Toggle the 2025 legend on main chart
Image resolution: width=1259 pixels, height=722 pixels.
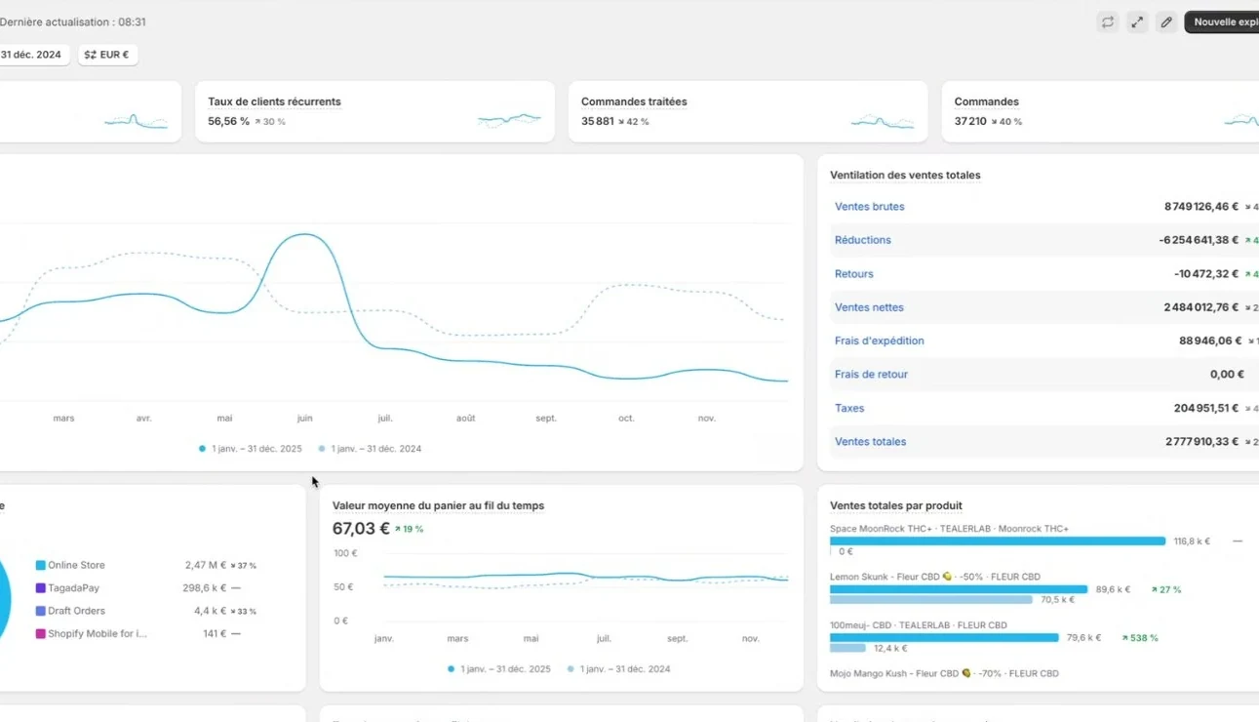point(251,449)
